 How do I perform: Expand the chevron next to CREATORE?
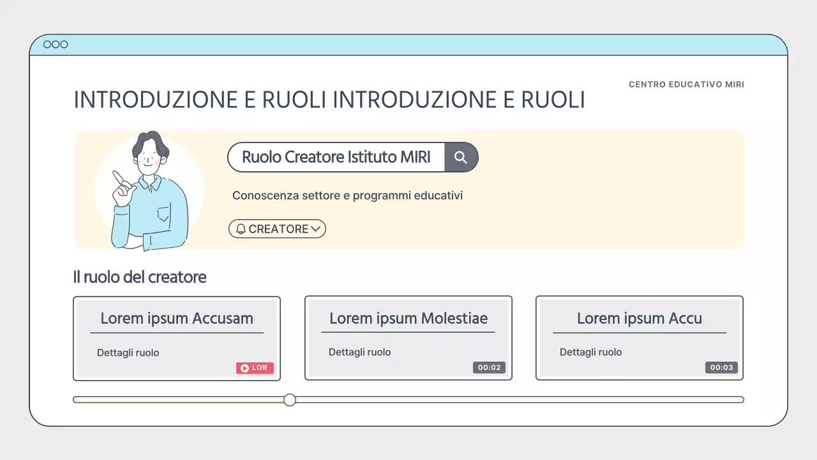(316, 229)
